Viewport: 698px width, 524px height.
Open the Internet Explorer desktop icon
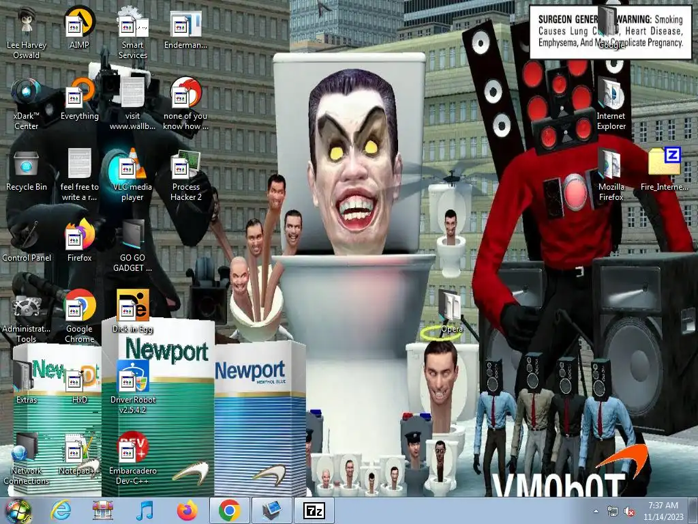611,104
